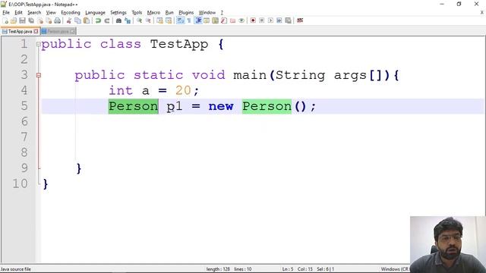Click the Paste toolbar icon
The image size is (486, 273).
pos(87,20)
